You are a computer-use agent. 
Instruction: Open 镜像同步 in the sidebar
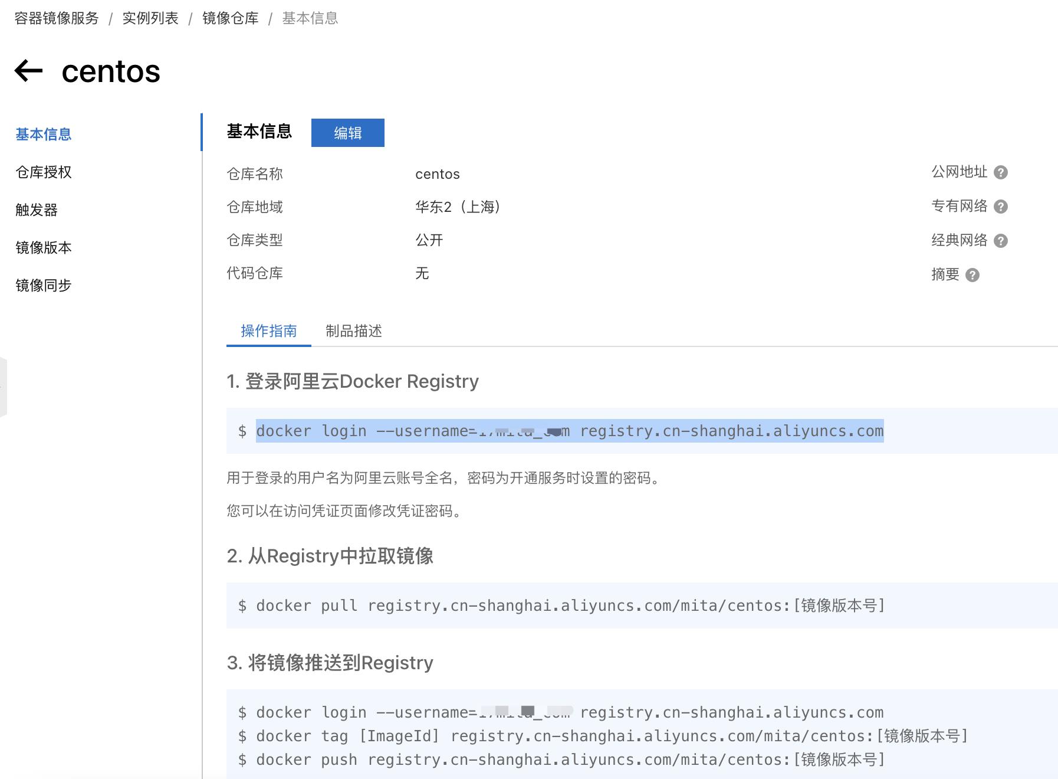point(44,286)
